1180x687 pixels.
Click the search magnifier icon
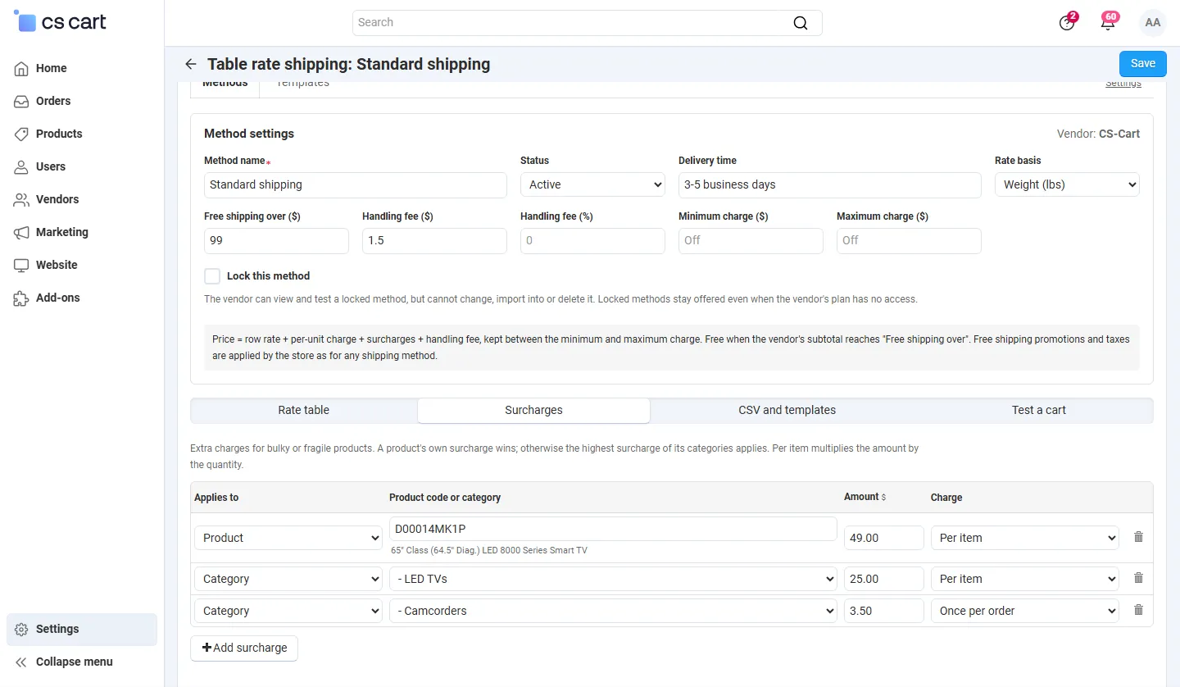(x=801, y=23)
